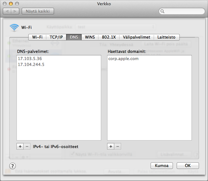Add a new DNS server with plus button
The image size is (208, 181).
(x=20, y=146)
